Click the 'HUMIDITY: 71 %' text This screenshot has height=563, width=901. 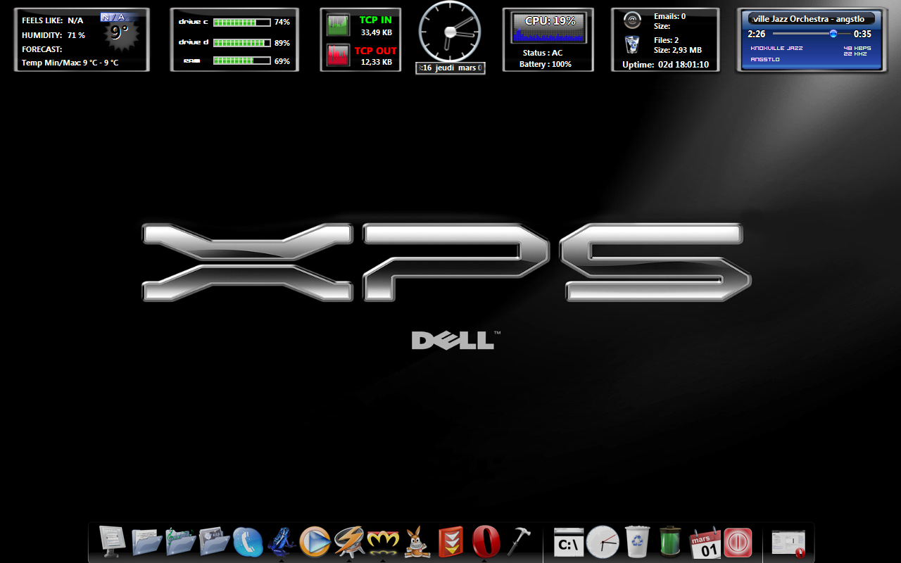click(53, 35)
